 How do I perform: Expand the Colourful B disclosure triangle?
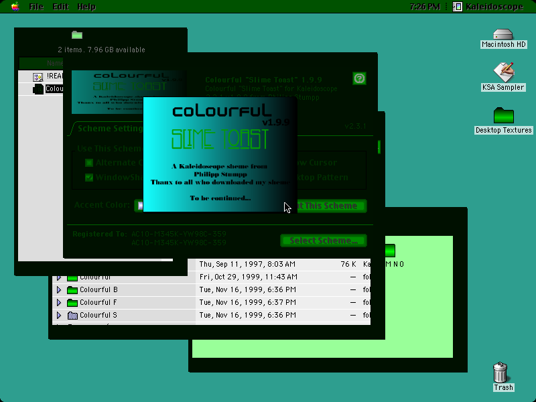tap(59, 290)
